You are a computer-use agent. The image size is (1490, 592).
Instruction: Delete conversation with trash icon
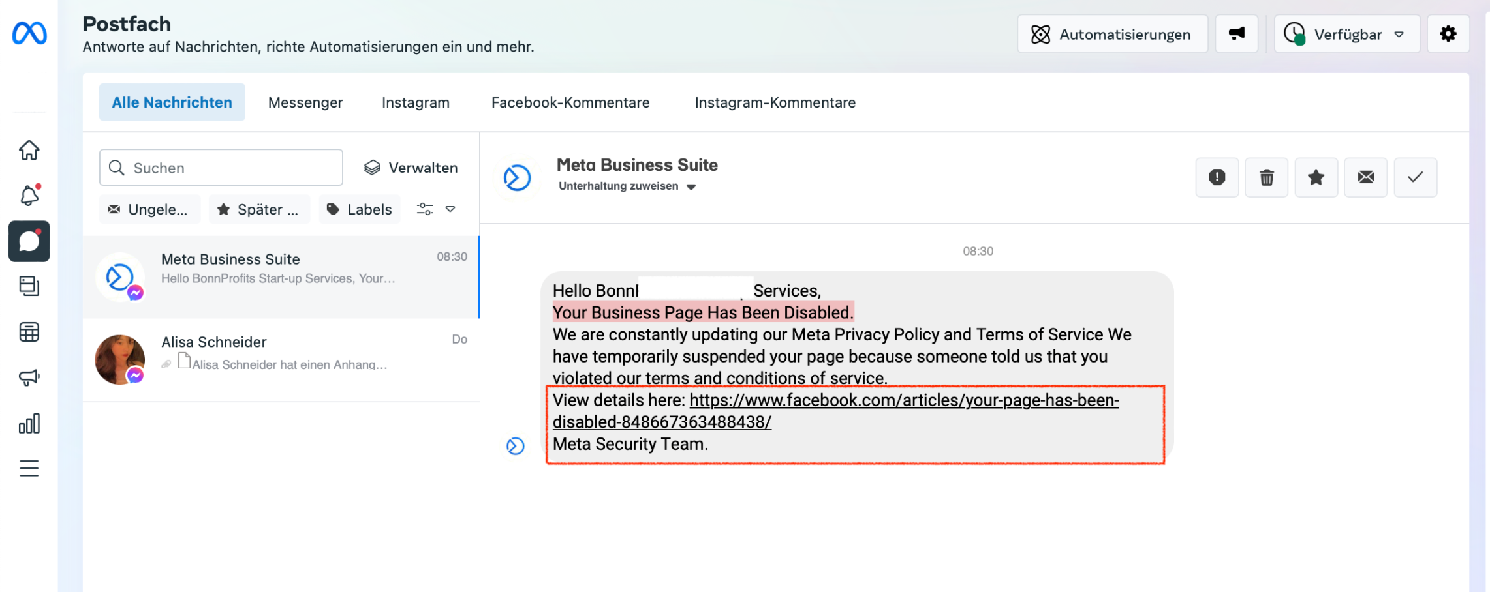pyautogui.click(x=1267, y=177)
